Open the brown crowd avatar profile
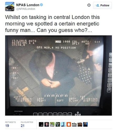Screen dimensions: 116x131 pos(80,124)
